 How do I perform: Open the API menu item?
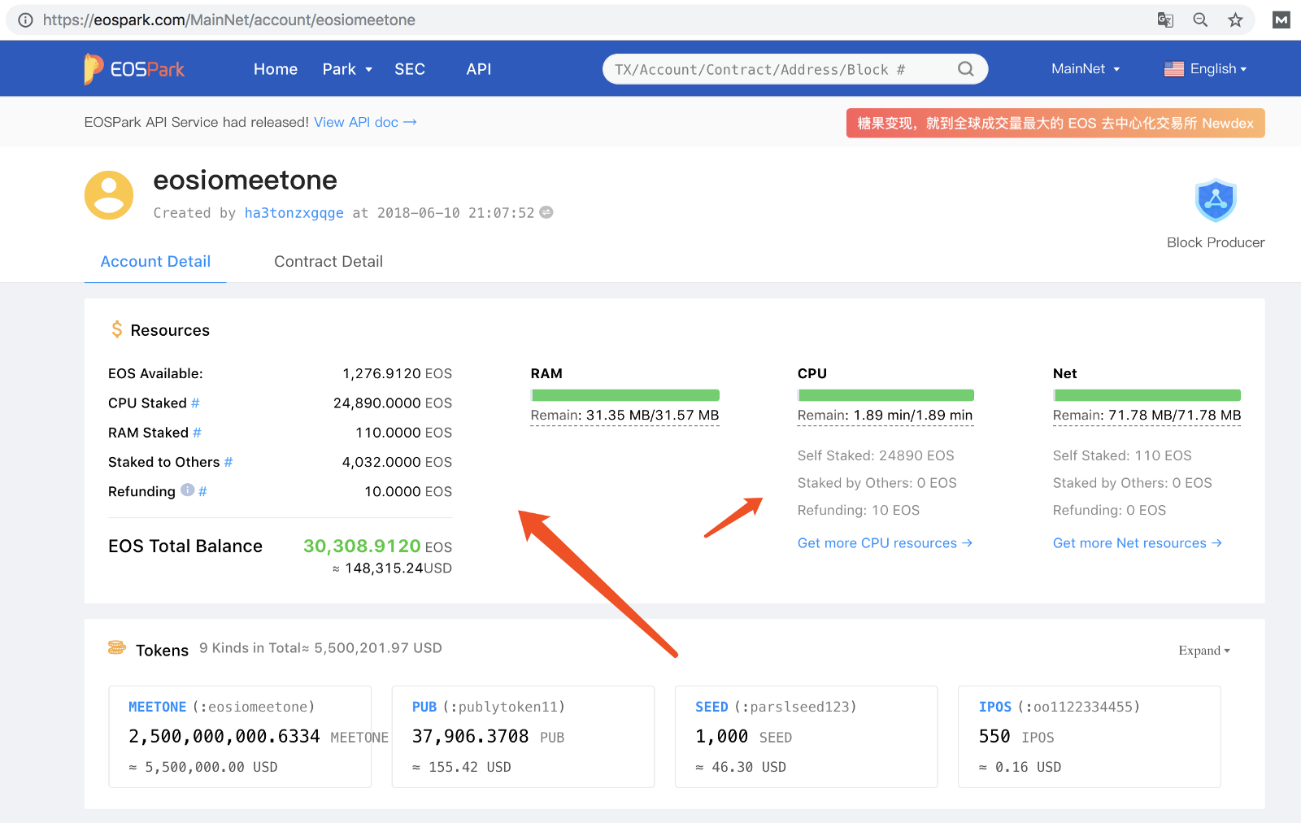coord(479,69)
